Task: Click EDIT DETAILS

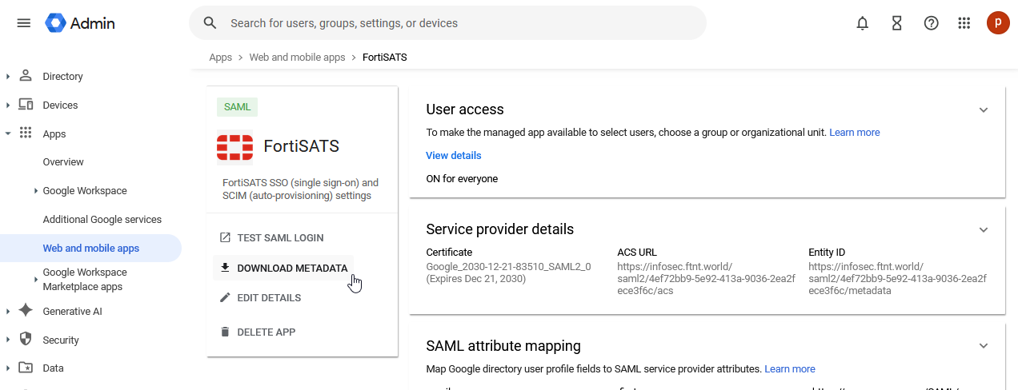Action: coord(269,298)
